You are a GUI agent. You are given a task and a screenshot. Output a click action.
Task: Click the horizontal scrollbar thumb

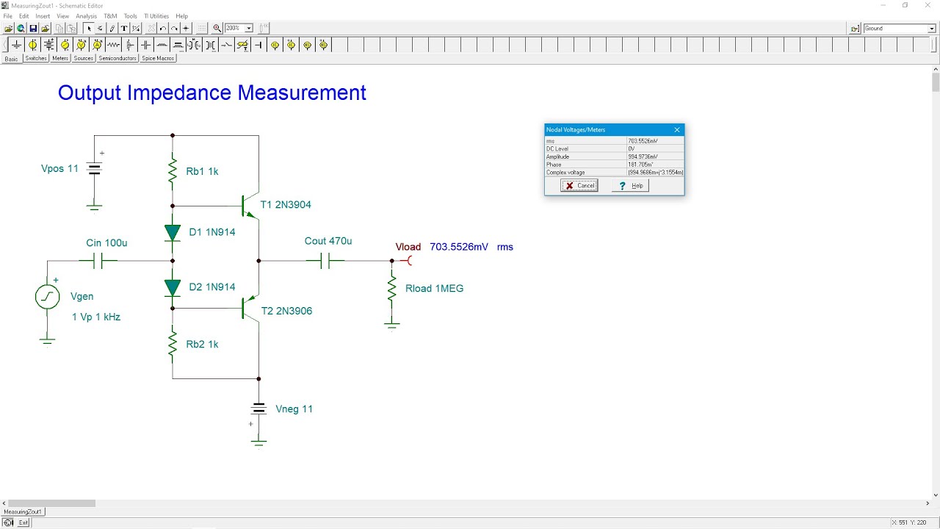[51, 503]
